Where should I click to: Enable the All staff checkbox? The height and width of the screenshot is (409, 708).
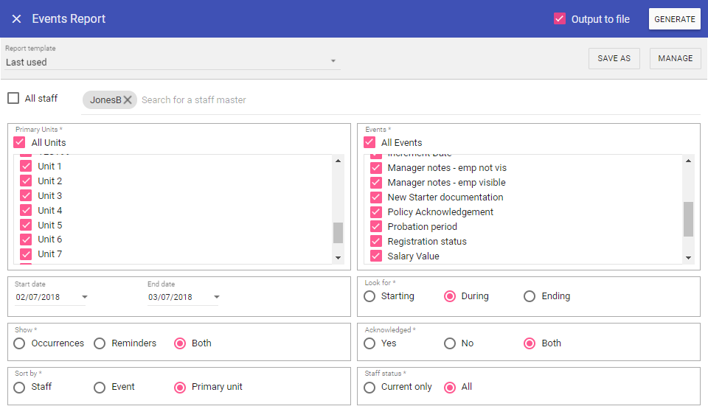pos(13,99)
